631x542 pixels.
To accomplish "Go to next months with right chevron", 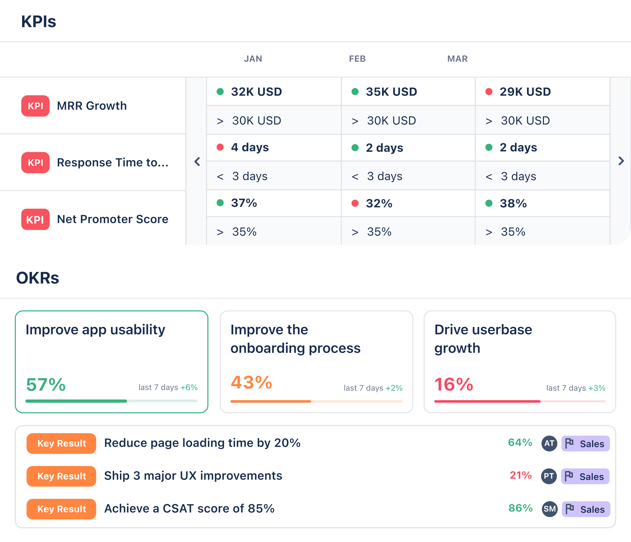I will point(621,161).
